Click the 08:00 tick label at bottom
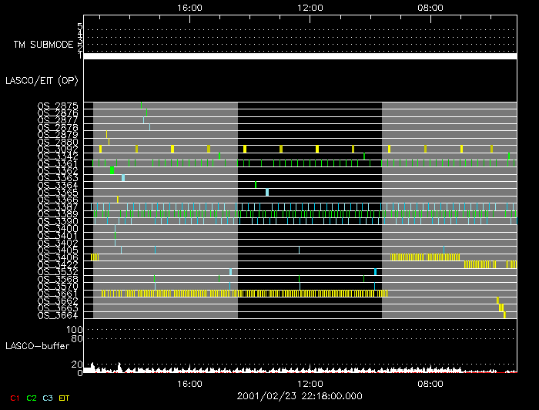 (x=430, y=383)
